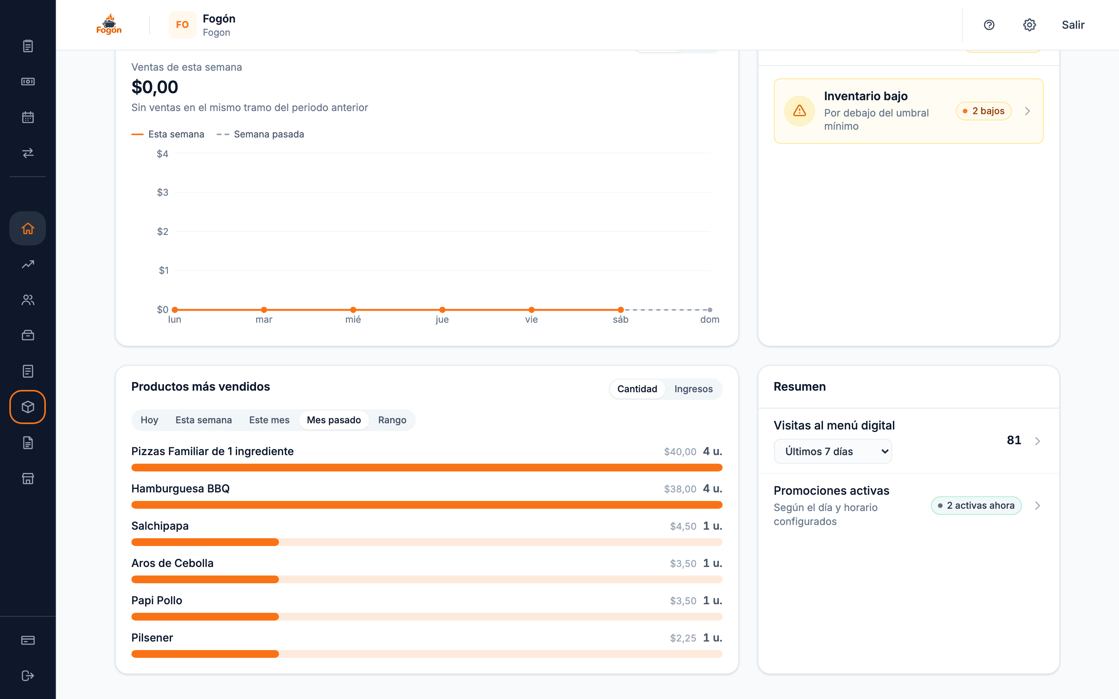Expand the Promociones activas chevron
The height and width of the screenshot is (699, 1119).
click(1038, 506)
